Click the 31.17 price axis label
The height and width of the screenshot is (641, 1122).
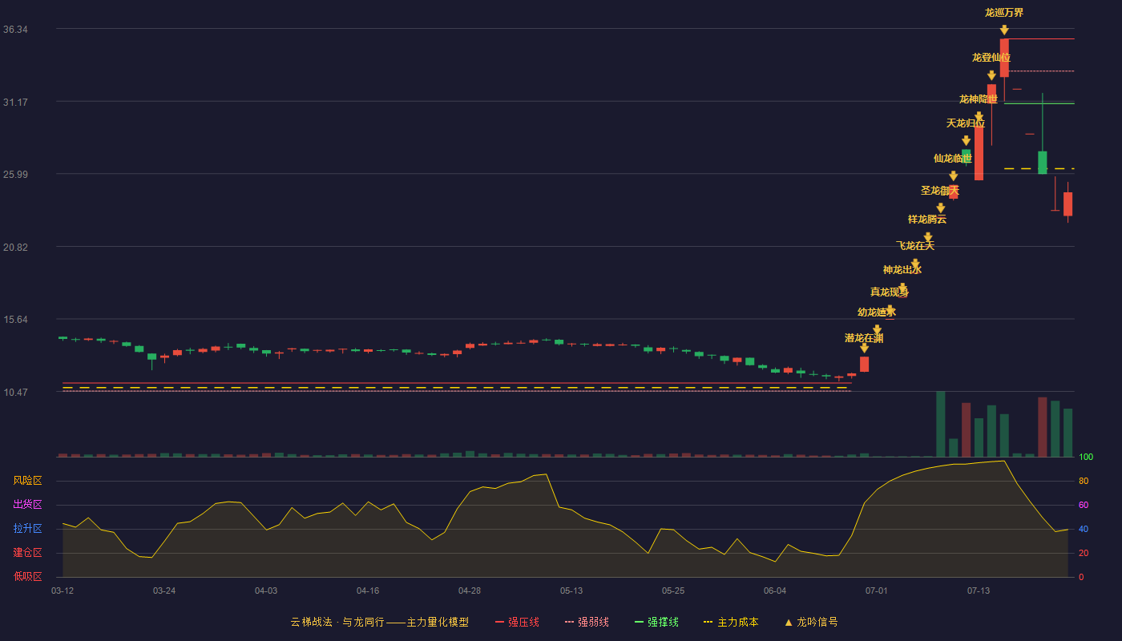coord(15,102)
